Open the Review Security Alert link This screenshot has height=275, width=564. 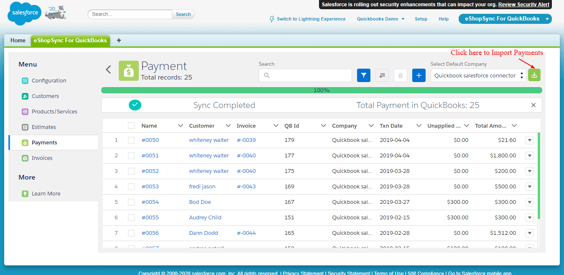[x=523, y=5]
